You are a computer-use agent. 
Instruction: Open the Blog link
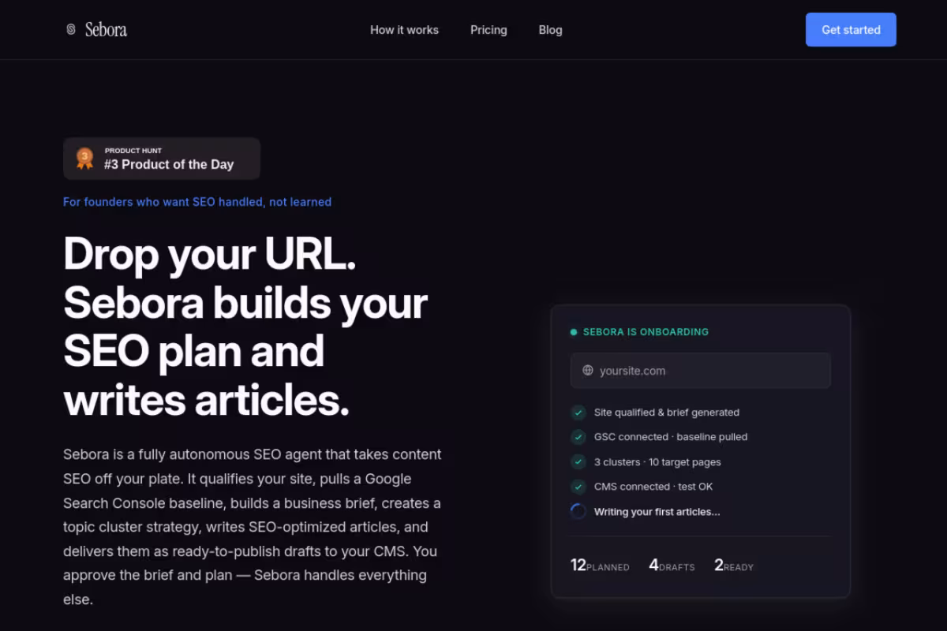point(550,30)
